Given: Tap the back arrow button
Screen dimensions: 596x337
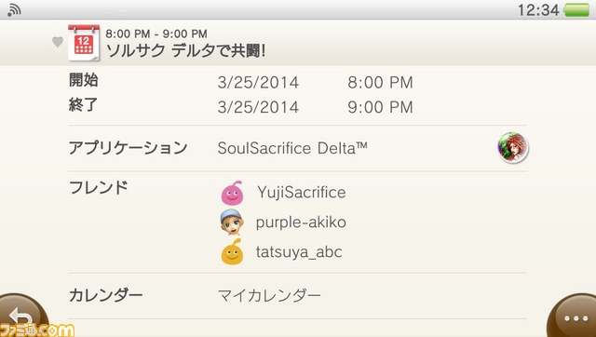Looking at the screenshot, I should 22,316.
